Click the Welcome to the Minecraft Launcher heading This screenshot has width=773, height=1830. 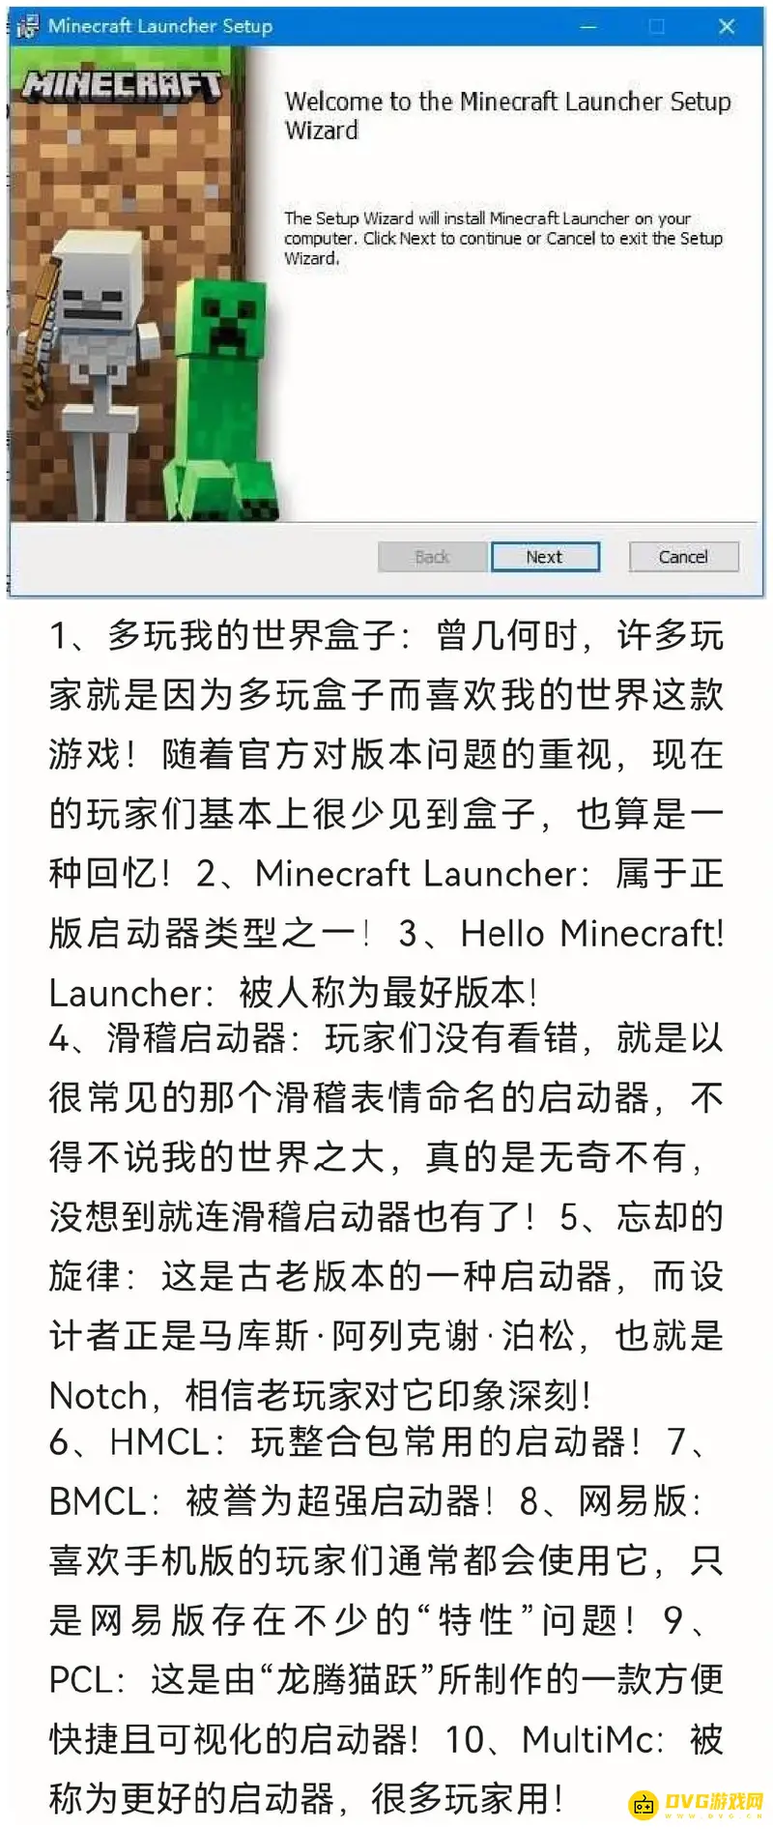click(x=507, y=115)
